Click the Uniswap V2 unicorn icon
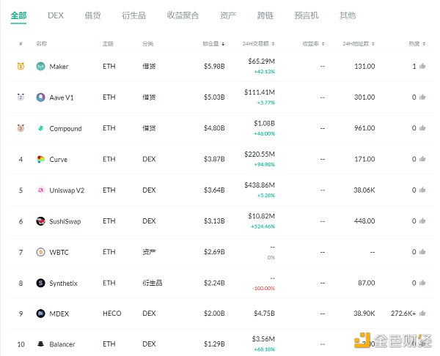The height and width of the screenshot is (356, 440). point(40,190)
